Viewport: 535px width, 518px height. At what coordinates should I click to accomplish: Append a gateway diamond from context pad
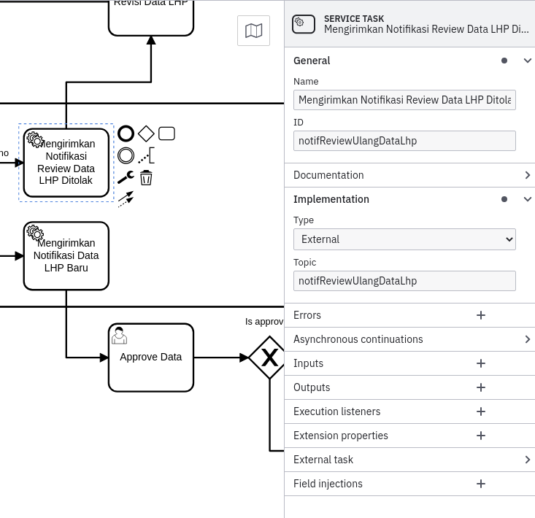(x=146, y=134)
